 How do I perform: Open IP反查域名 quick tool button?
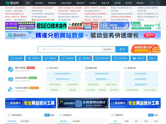click(120, 58)
